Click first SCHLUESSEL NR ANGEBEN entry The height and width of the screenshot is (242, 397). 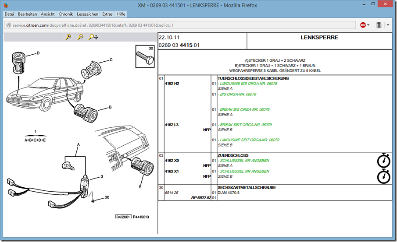pyautogui.click(x=244, y=161)
